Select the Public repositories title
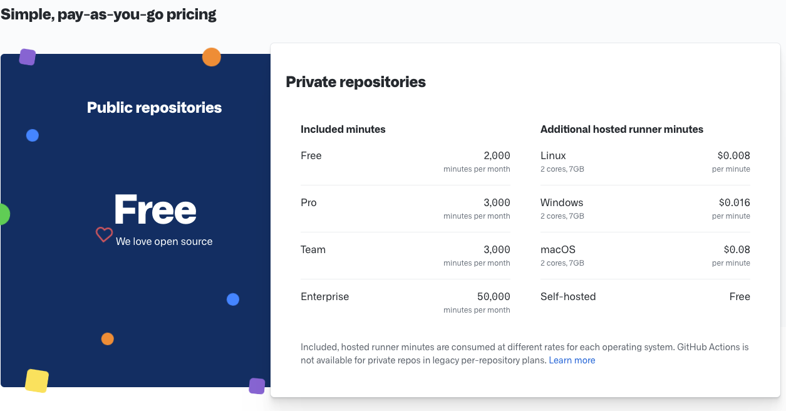This screenshot has width=786, height=411. (154, 108)
